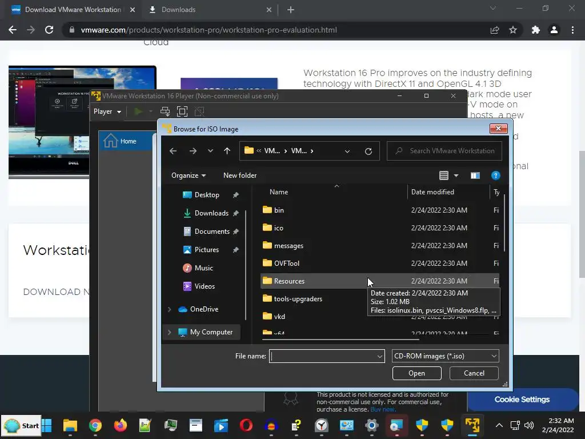Screen dimensions: 585x439
Task: Click the Open button
Action: tap(416, 373)
